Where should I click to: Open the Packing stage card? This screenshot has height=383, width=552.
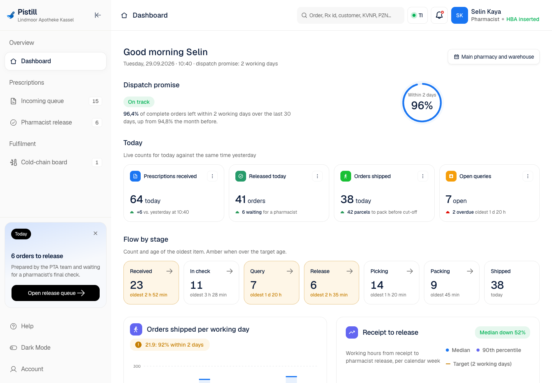point(452,283)
